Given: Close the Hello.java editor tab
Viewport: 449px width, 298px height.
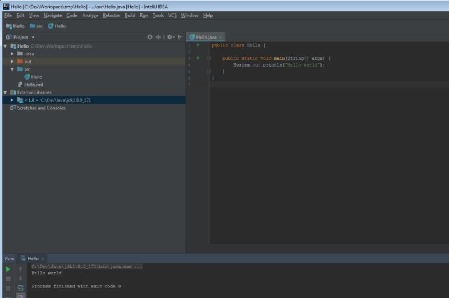Looking at the screenshot, I should pyautogui.click(x=220, y=38).
